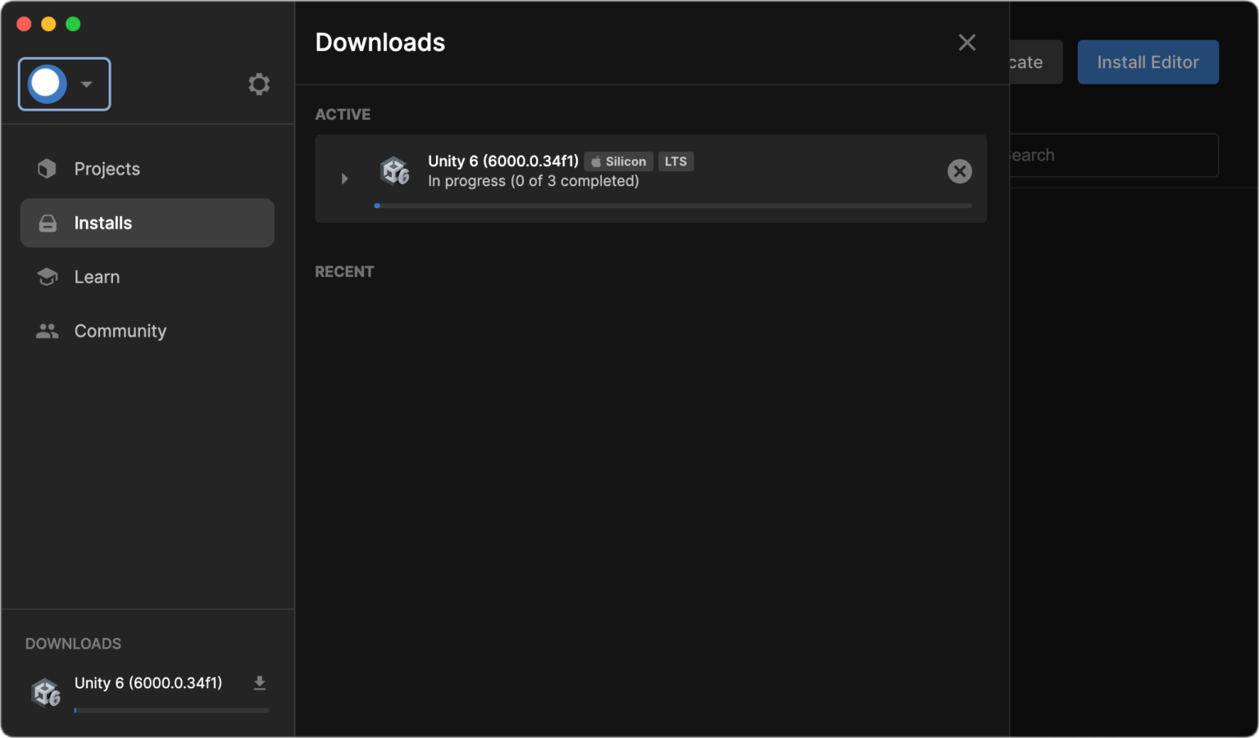This screenshot has height=738, width=1259.
Task: Switch to the Installs tab
Action: [102, 222]
